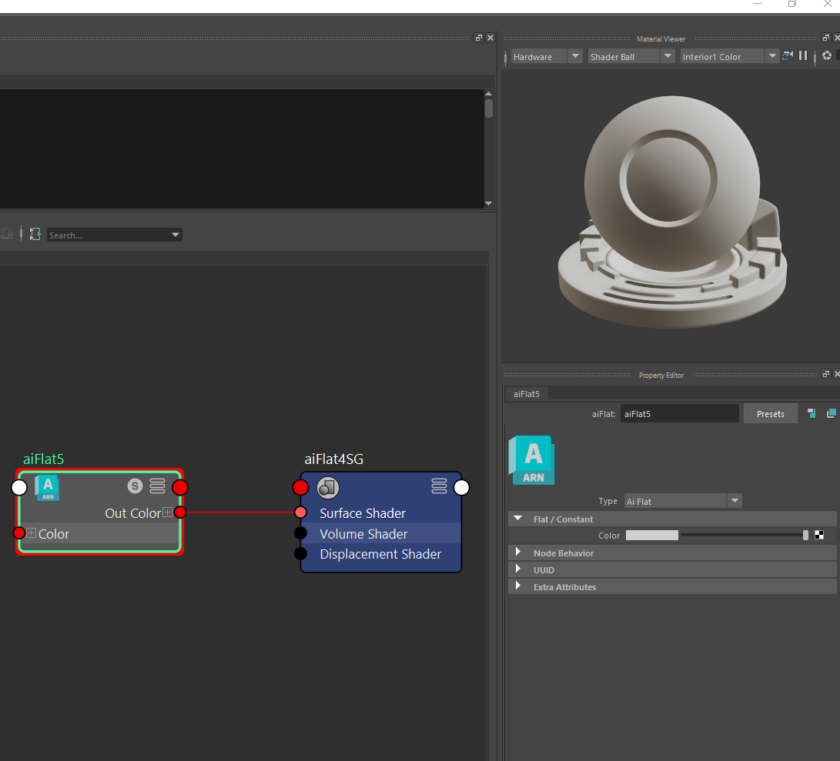Click the Arnold logo on the aiFlat5 node
This screenshot has height=761, width=840.
[47, 487]
